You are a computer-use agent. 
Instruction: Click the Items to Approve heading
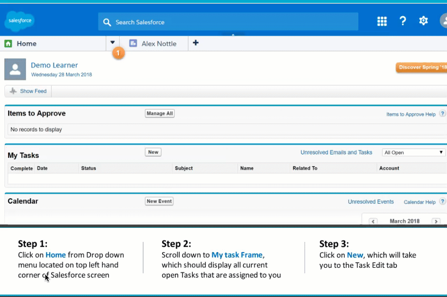[x=37, y=113]
